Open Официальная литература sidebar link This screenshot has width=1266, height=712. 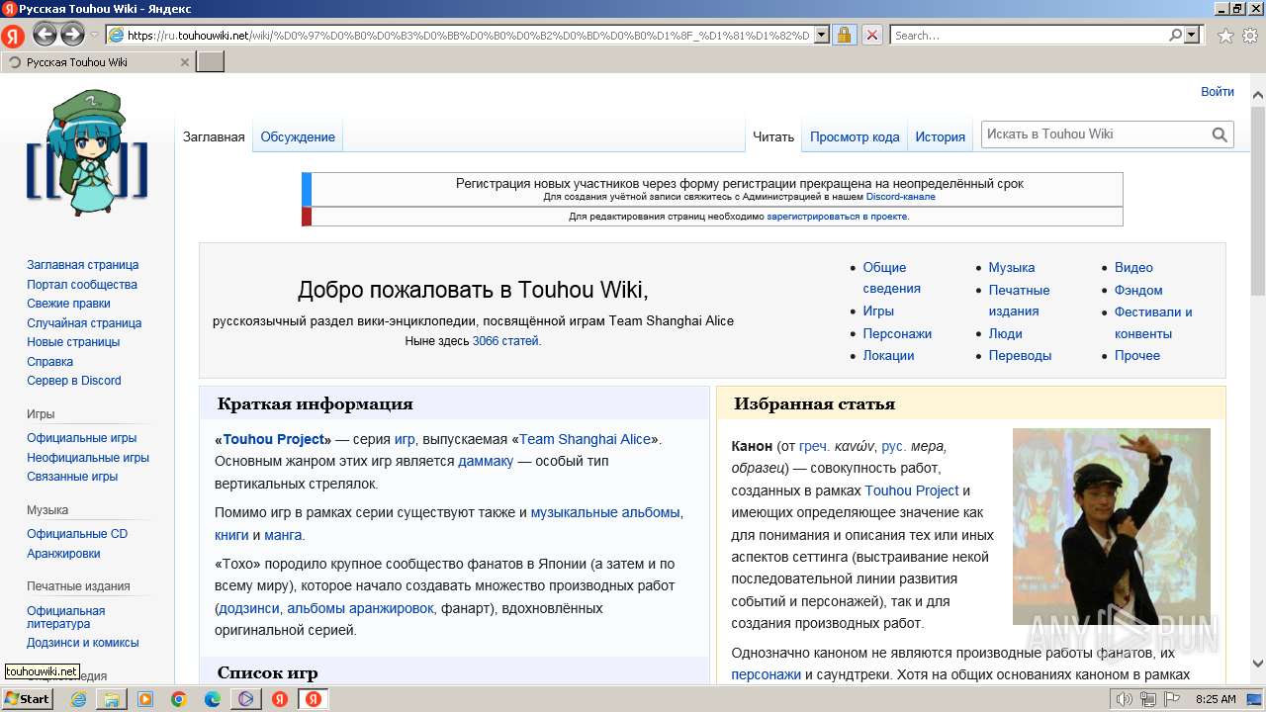coord(66,617)
